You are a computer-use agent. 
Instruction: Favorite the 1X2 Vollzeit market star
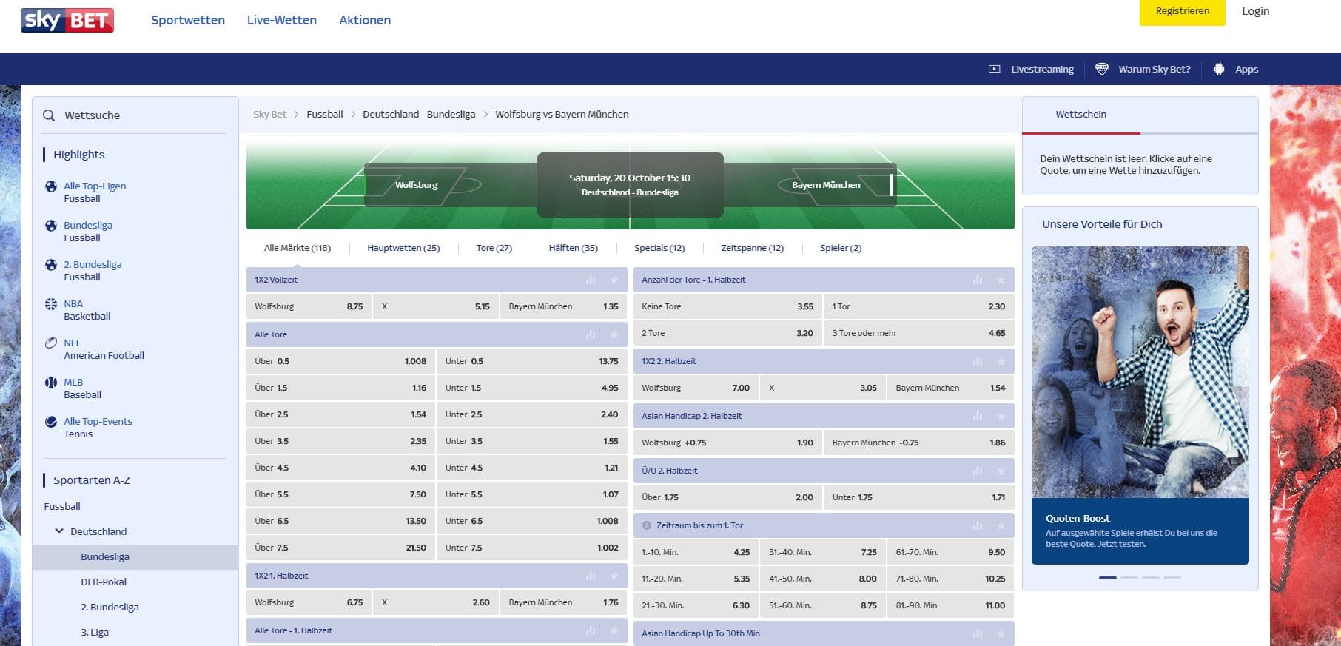(x=614, y=280)
